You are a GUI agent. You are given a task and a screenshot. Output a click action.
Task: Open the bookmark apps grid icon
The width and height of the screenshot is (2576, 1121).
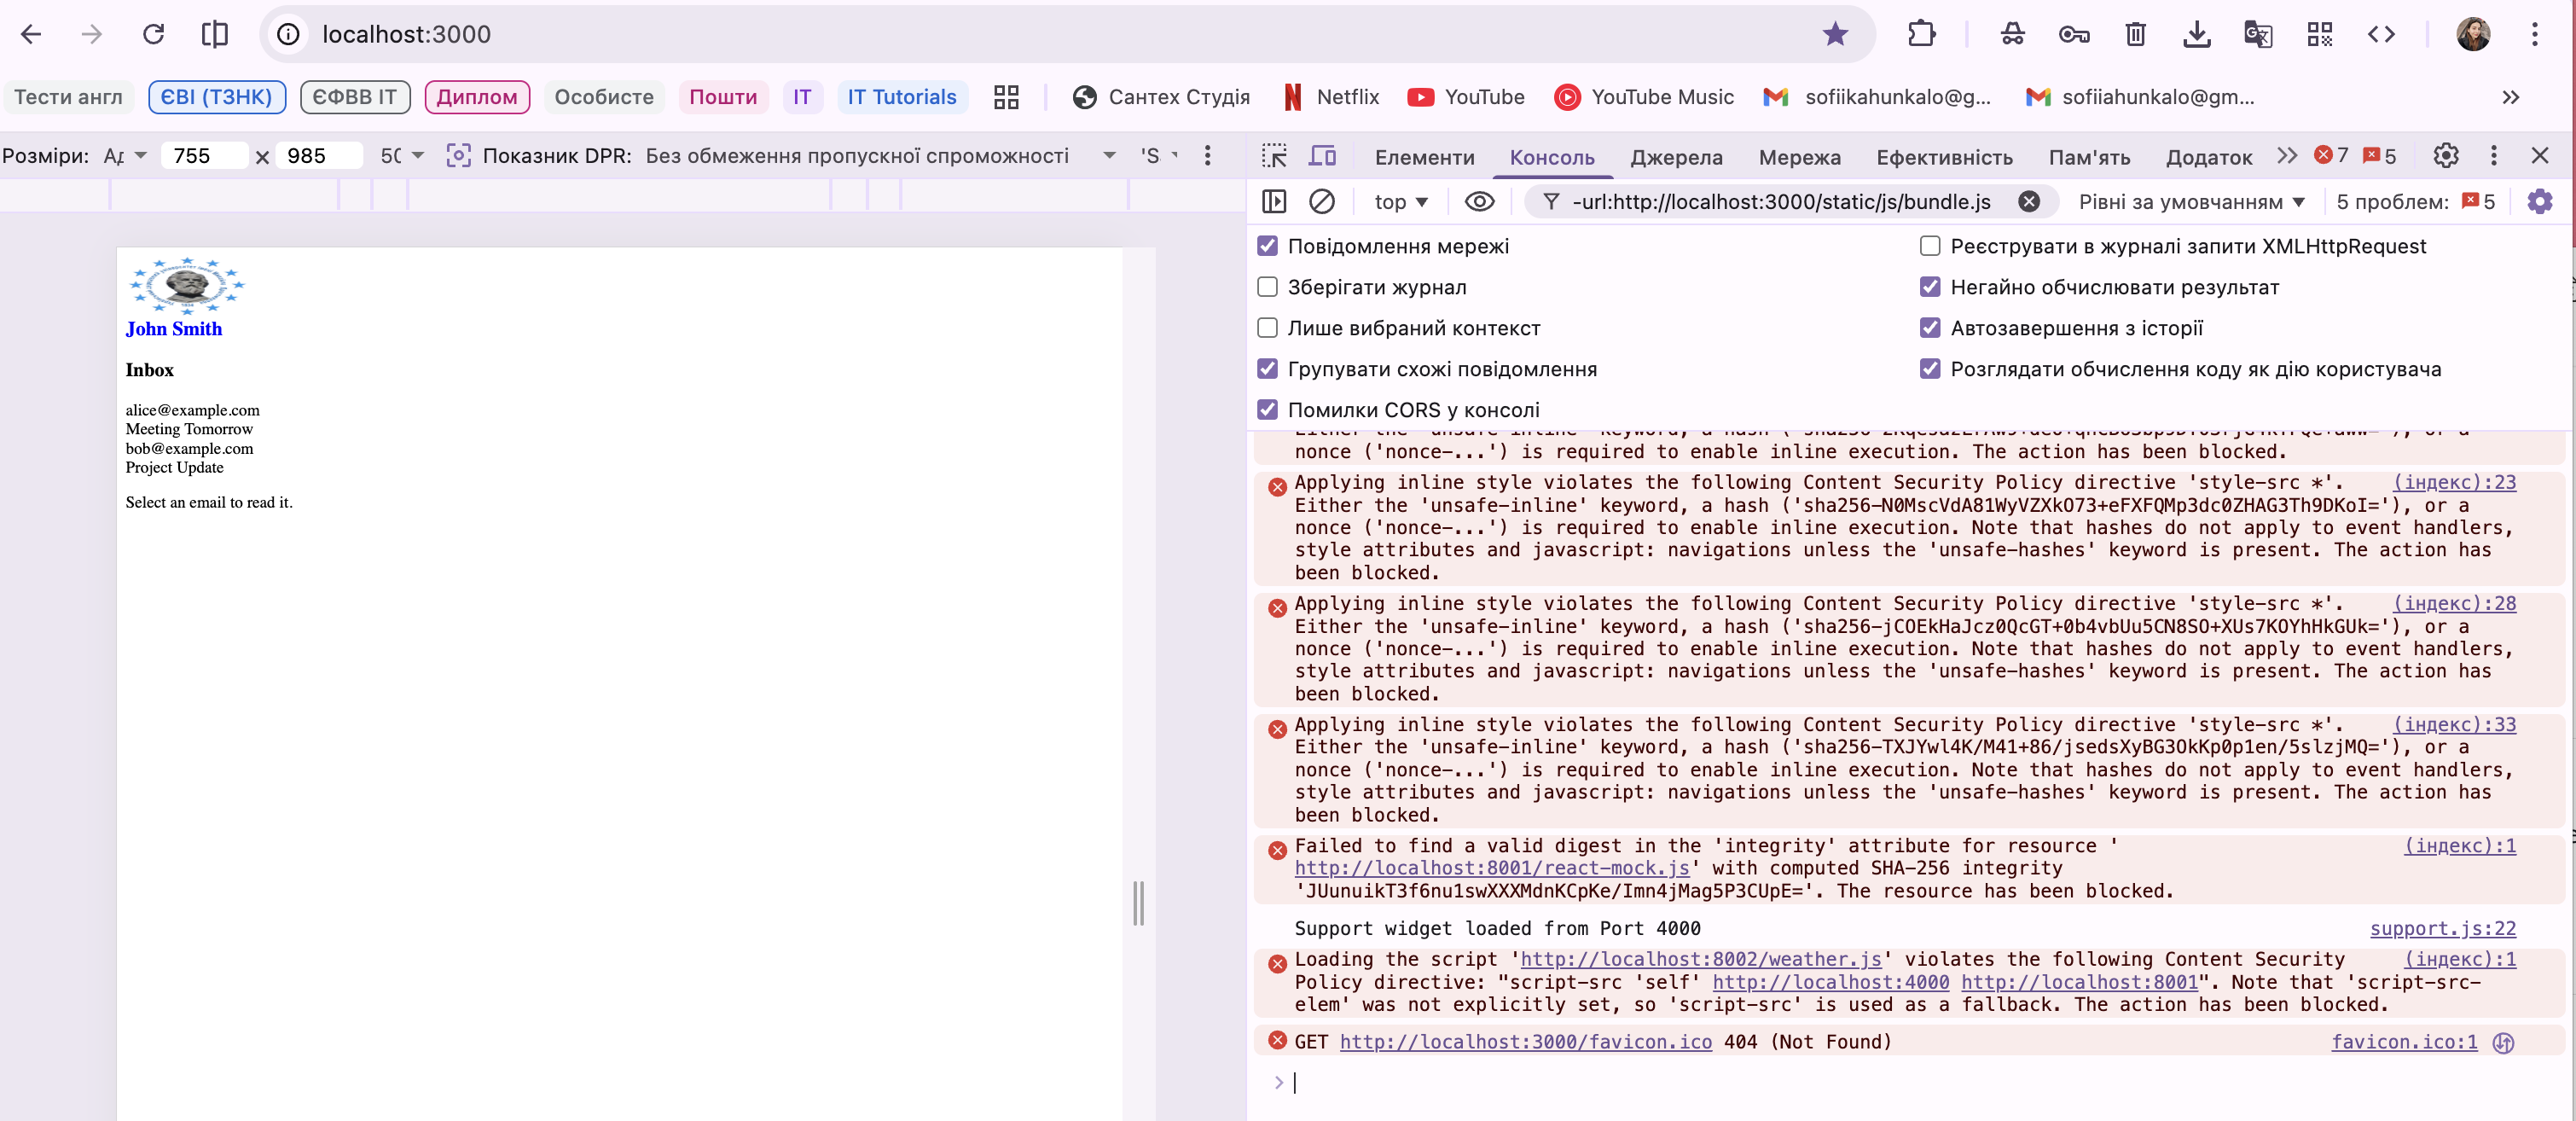coord(1006,97)
